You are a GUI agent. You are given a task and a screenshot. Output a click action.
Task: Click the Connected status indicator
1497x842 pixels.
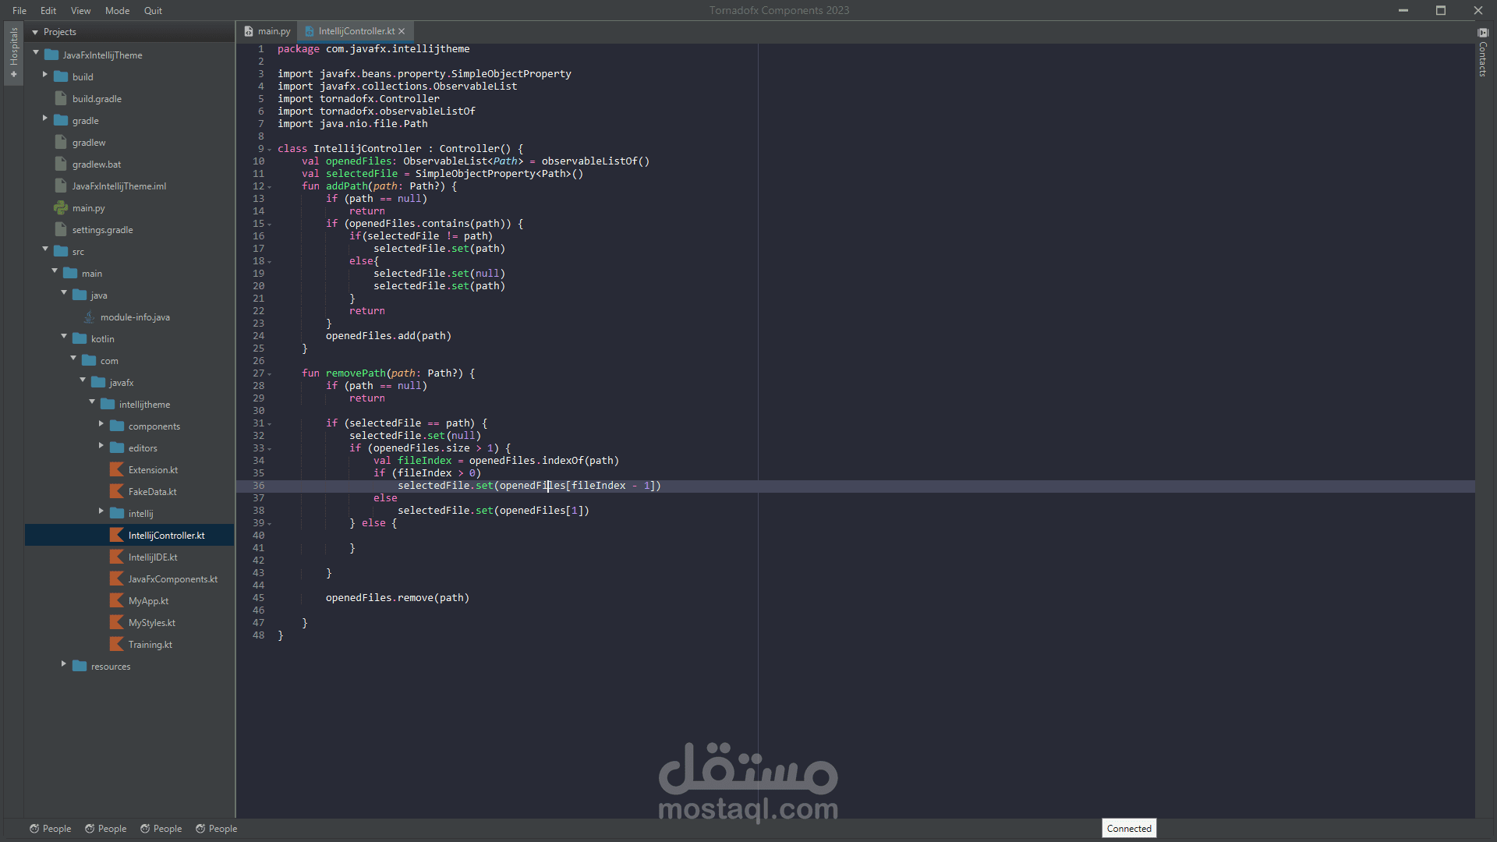(1129, 829)
